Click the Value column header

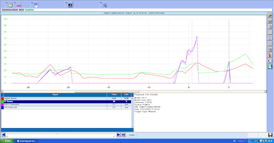pos(114,94)
